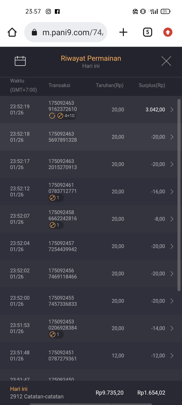Tap the badge icon on 23:51:53 transaction

tap(53, 334)
